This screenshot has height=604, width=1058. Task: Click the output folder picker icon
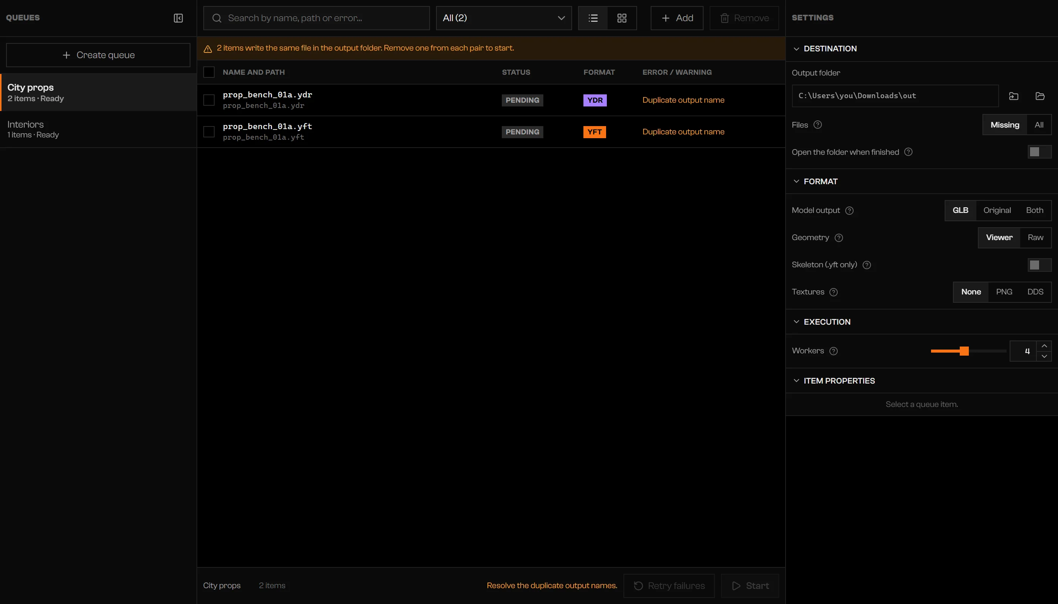[1013, 96]
